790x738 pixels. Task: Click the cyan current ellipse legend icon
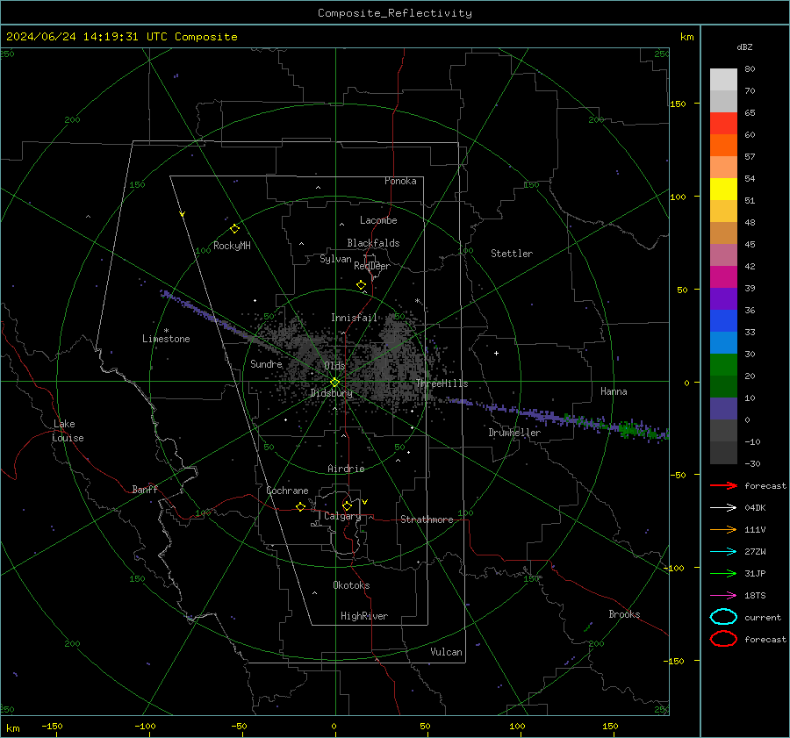point(723,617)
